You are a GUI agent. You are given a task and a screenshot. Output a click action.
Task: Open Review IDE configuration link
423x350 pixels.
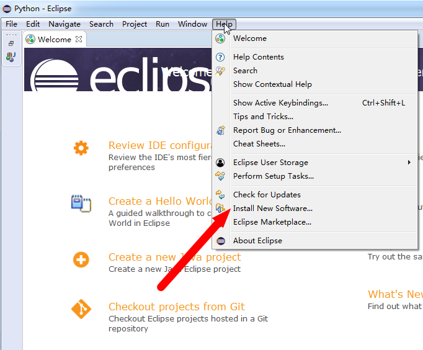(x=160, y=145)
